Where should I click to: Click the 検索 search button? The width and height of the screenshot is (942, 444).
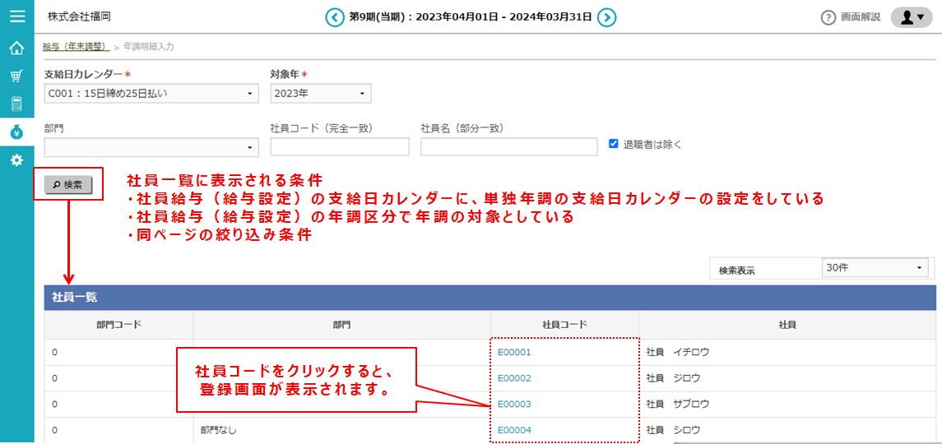68,185
